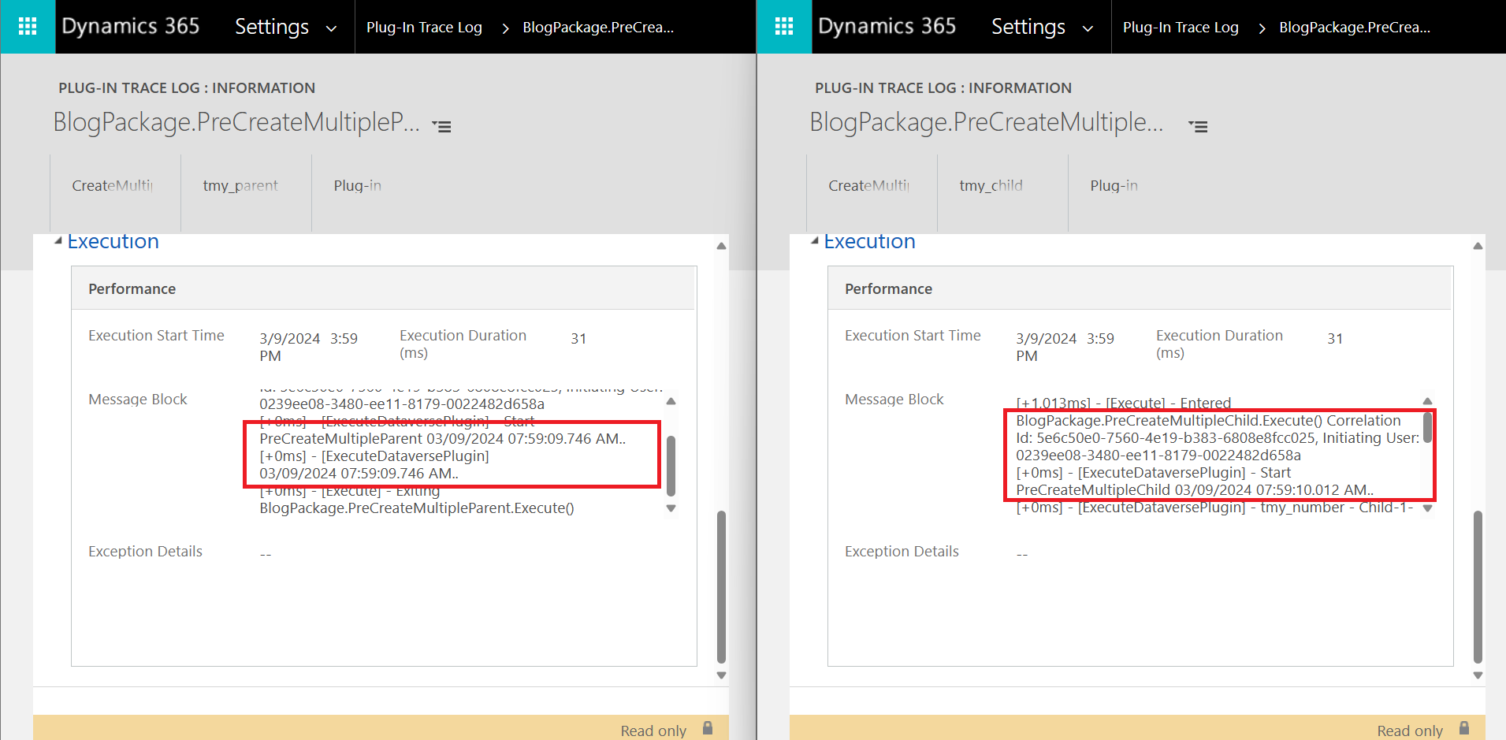Click the PreCreateMultipleParent timestamp line in Message Block

click(x=443, y=439)
